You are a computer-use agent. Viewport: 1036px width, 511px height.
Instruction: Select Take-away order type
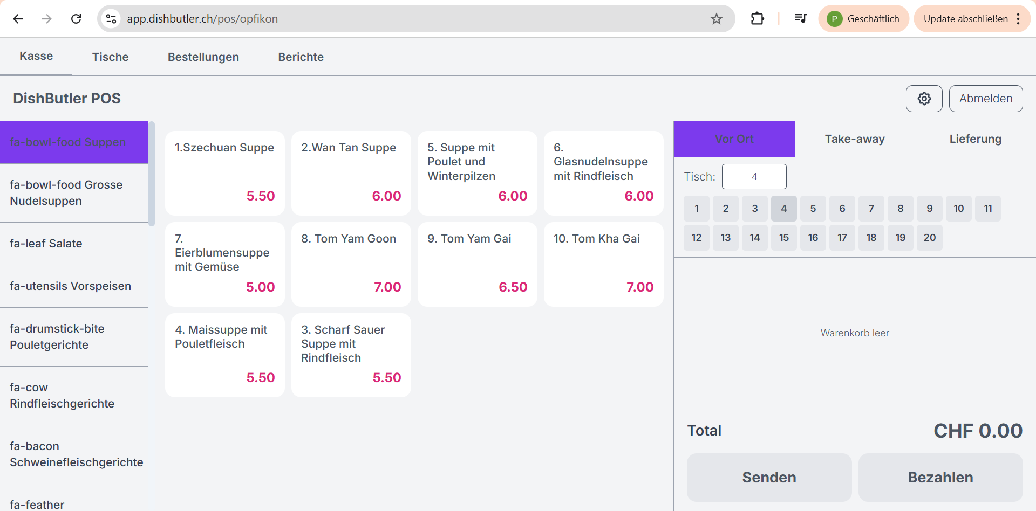pyautogui.click(x=855, y=139)
